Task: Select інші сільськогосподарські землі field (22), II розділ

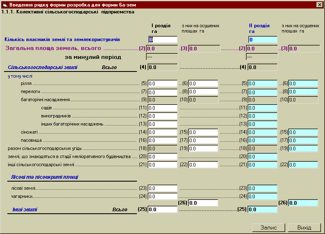Action: point(303,165)
